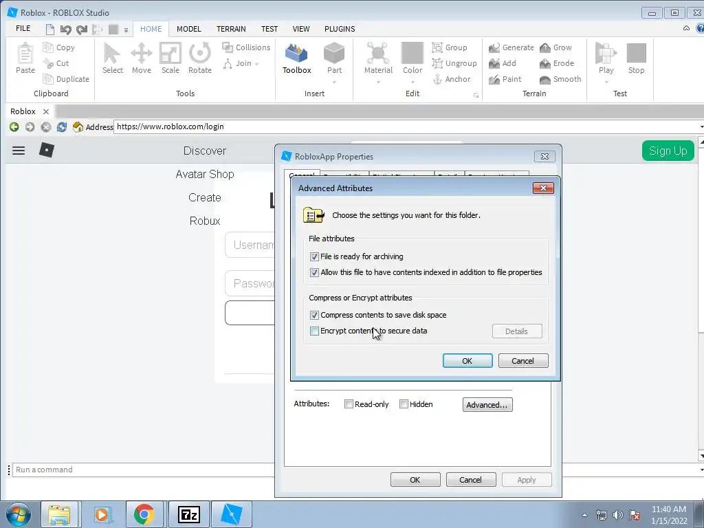Image resolution: width=704 pixels, height=528 pixels.
Task: Click OK in RobloxApp Properties window
Action: pyautogui.click(x=415, y=479)
